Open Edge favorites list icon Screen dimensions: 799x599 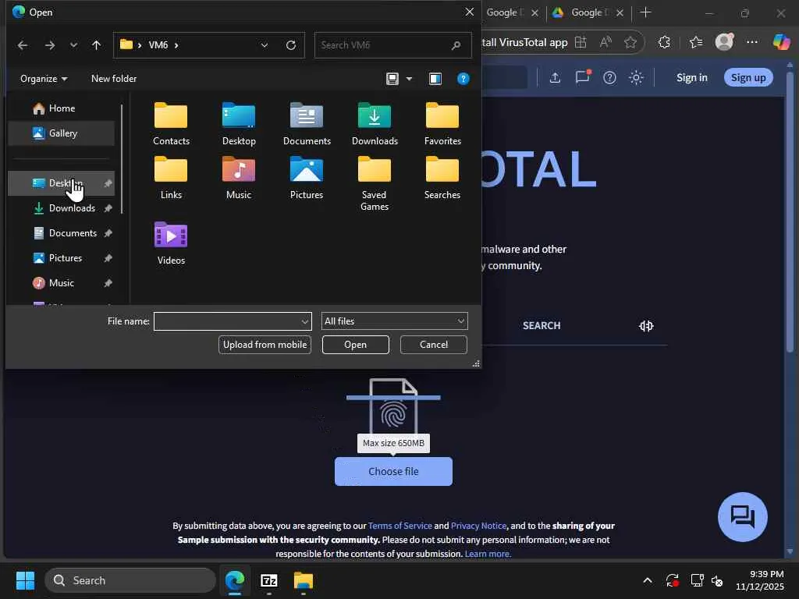point(695,42)
